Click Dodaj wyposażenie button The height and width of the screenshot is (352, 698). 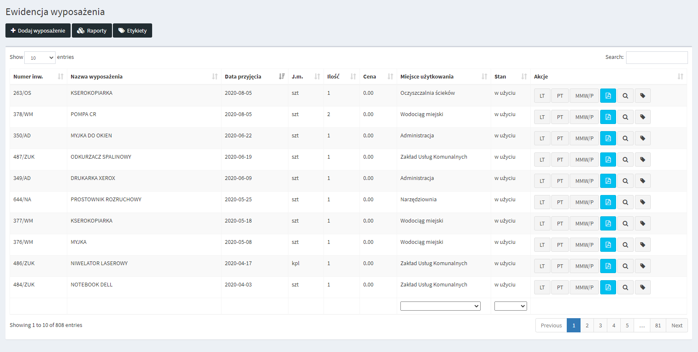click(38, 30)
